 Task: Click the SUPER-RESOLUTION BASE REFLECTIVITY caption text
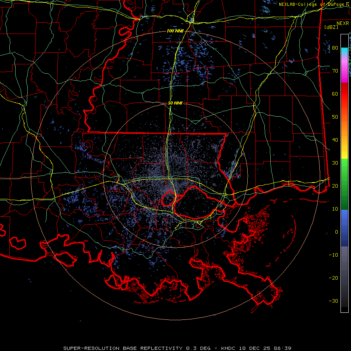(x=123, y=348)
